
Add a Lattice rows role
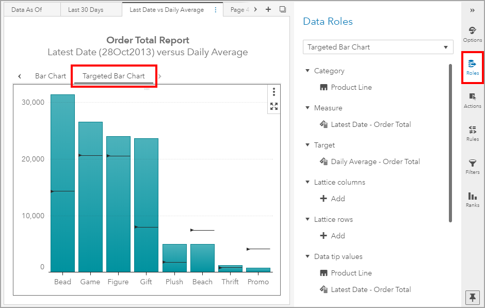pyautogui.click(x=333, y=236)
